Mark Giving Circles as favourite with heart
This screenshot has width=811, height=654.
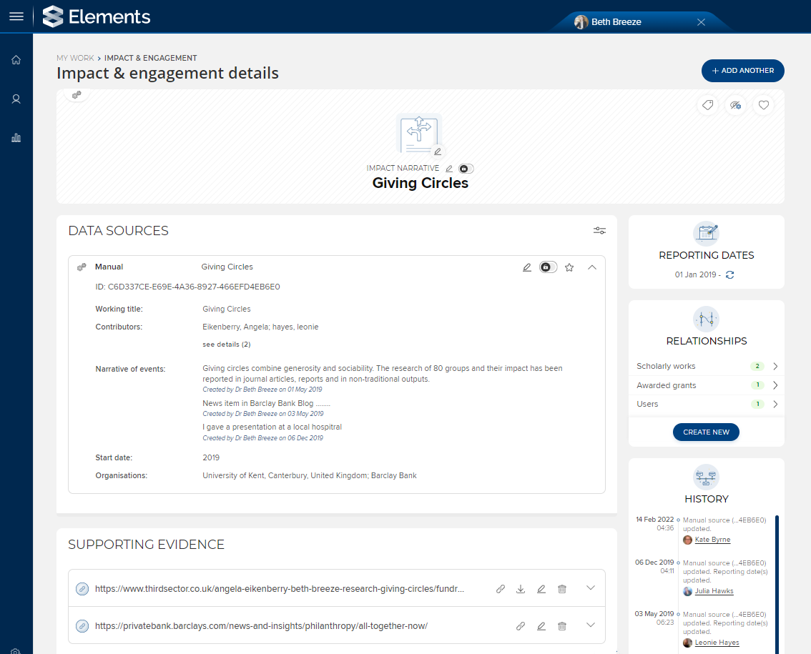(763, 106)
